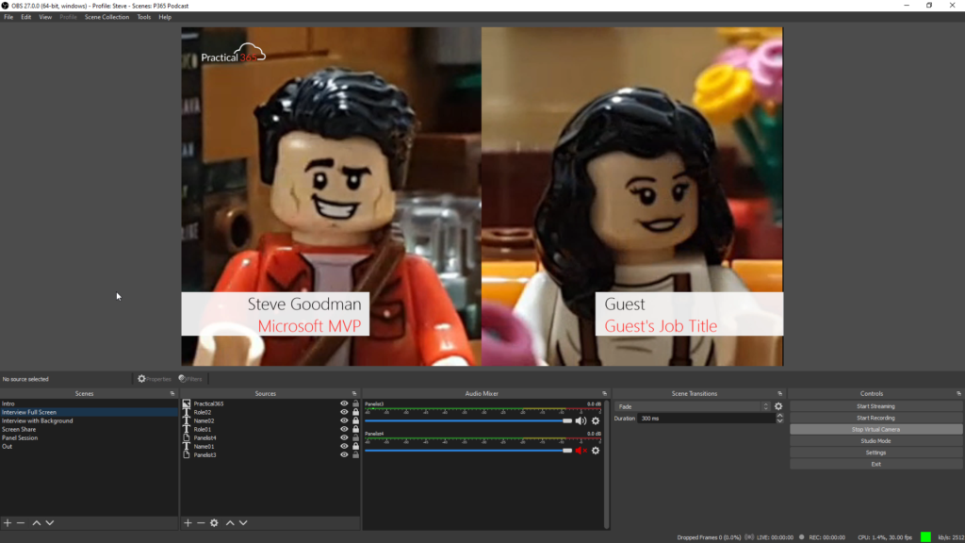Unmute the Panelist4 red speaker icon

[581, 451]
